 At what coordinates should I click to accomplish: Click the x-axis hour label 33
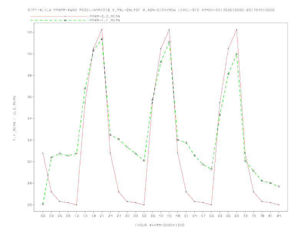point(135,216)
